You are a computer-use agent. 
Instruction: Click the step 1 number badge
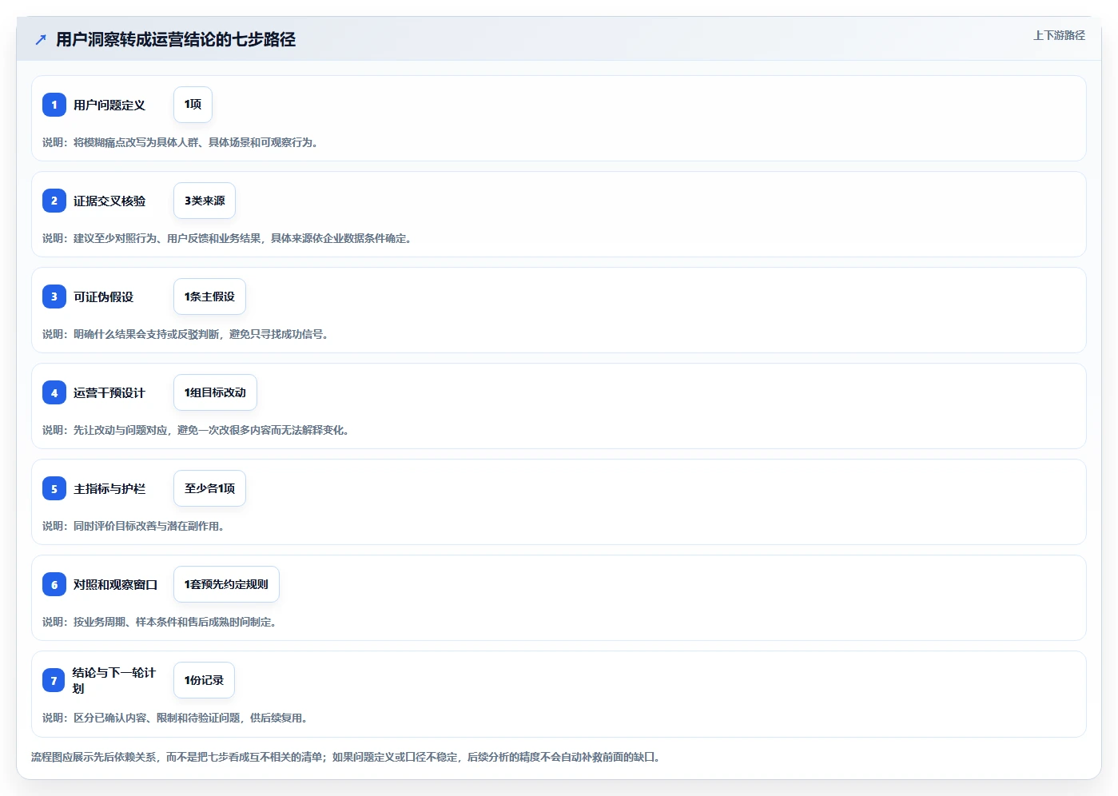[54, 105]
